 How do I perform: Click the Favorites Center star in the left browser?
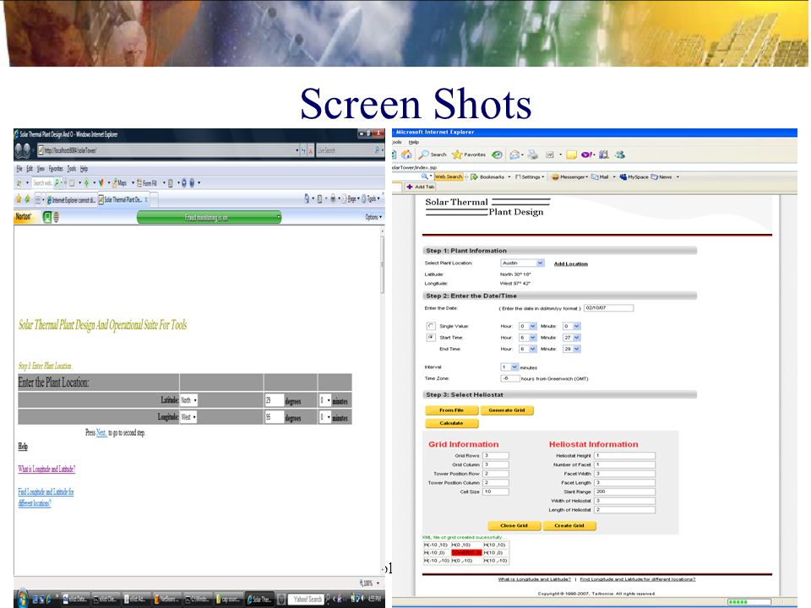(x=19, y=199)
